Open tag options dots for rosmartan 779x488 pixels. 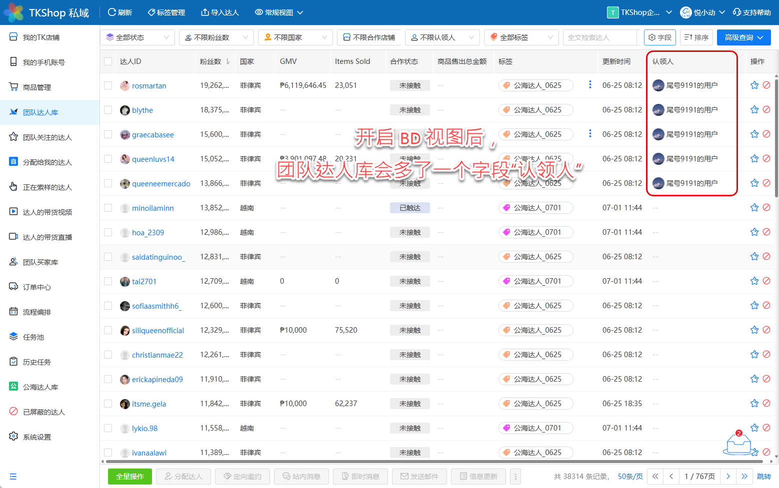tap(590, 84)
